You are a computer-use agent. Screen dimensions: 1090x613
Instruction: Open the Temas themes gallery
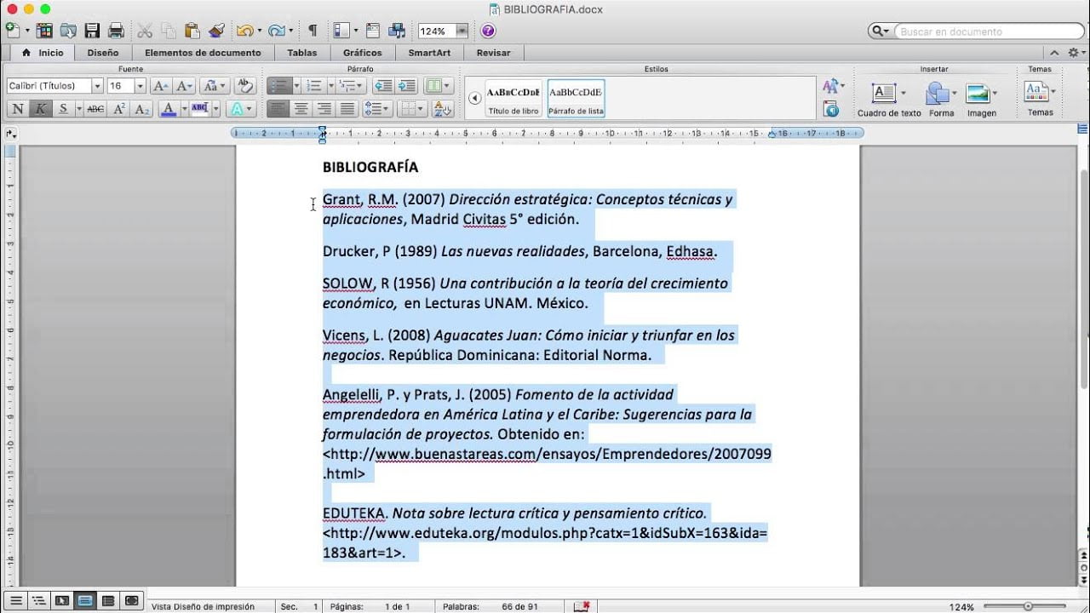click(1040, 99)
